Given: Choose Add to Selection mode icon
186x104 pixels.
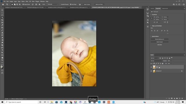Looking at the screenshot, I should coord(15,4).
